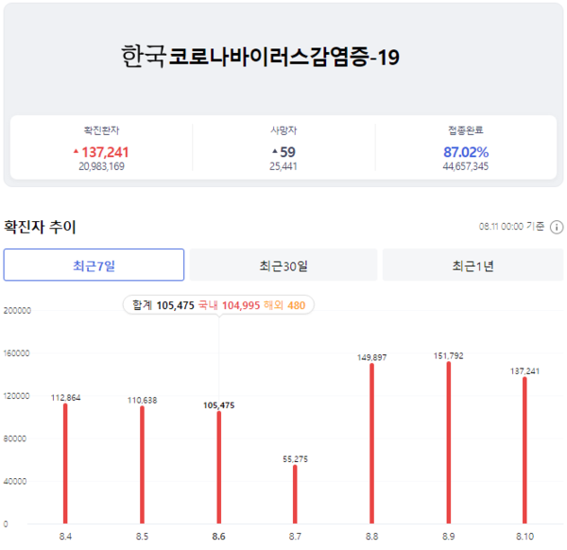Screen dimensions: 567x550
Task: Select the 8.7 bar labeled 55,275
Action: [295, 494]
